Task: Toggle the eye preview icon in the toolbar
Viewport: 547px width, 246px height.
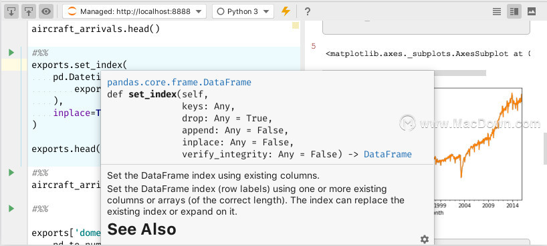Action: 46,11
